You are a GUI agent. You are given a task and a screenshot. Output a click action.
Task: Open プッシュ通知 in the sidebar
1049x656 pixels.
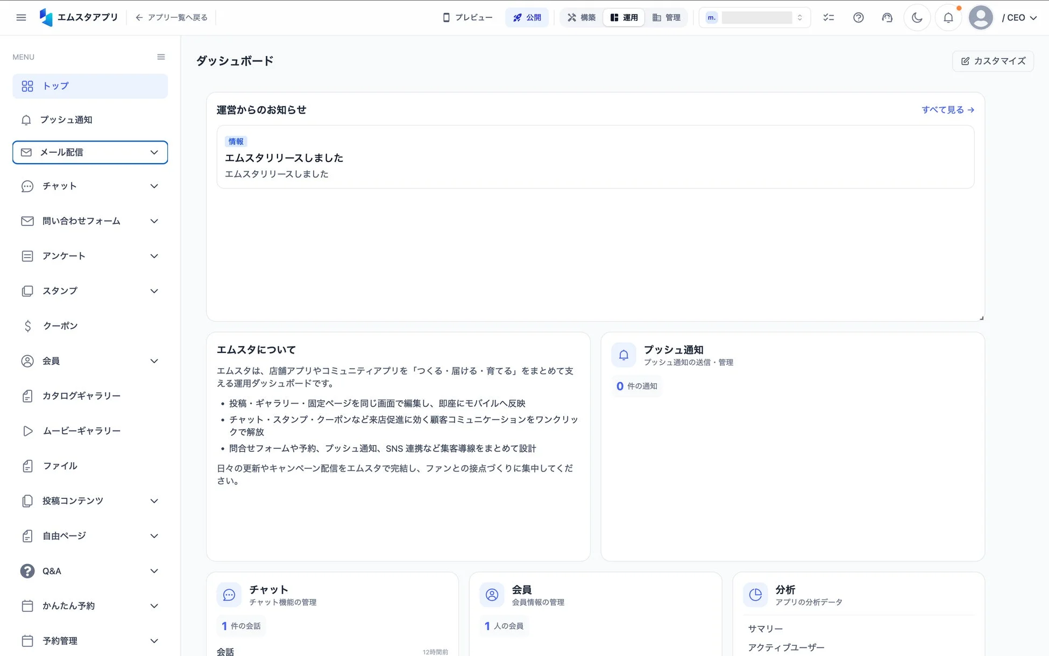[x=90, y=119]
